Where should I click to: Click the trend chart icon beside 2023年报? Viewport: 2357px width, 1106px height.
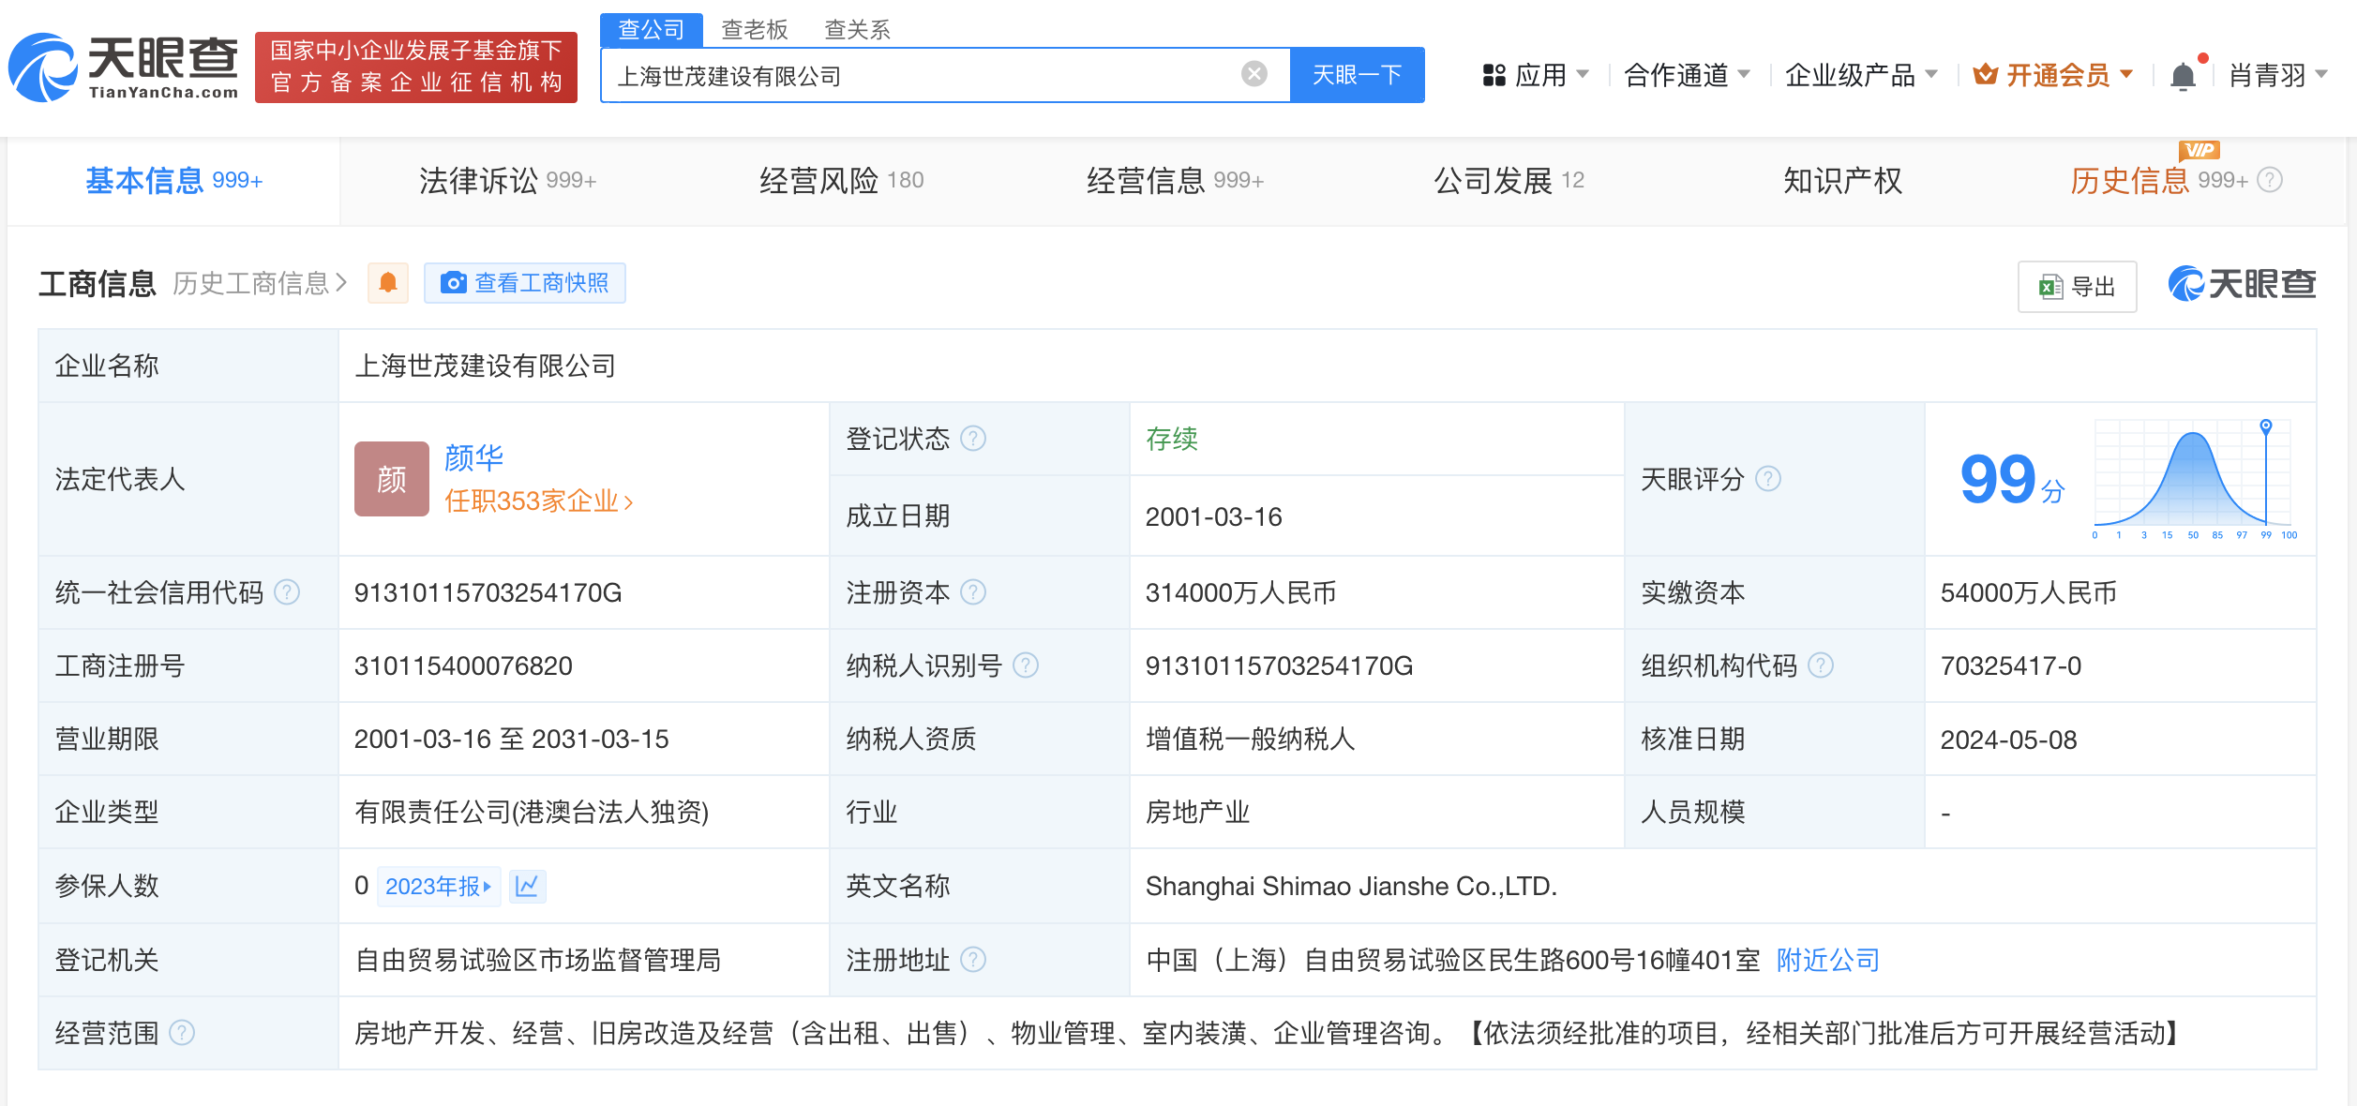point(528,886)
